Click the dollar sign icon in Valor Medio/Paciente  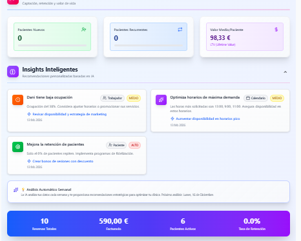[x=276, y=30]
